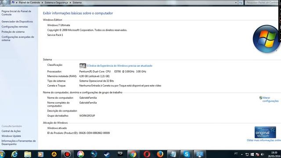Open the blue camera lens app in taskbar
The image size is (281, 158).
(94, 154)
